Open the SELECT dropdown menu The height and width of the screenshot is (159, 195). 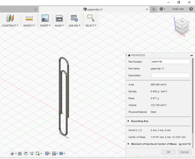pos(91,25)
